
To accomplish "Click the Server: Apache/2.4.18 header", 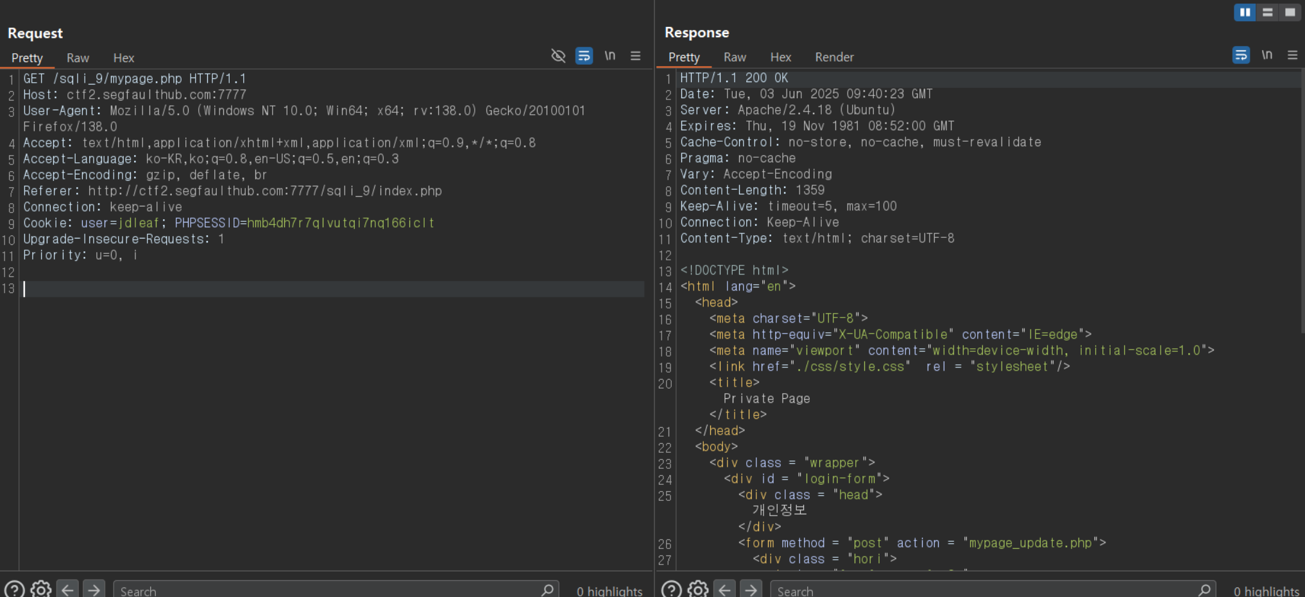I will pyautogui.click(x=788, y=110).
